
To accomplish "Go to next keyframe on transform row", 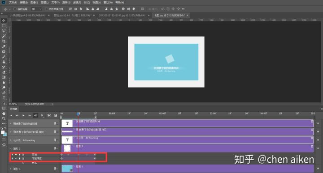I will point(20,154).
